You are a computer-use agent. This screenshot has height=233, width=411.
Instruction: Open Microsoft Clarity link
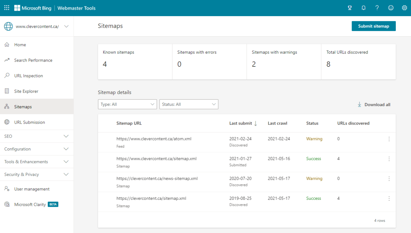pos(30,205)
